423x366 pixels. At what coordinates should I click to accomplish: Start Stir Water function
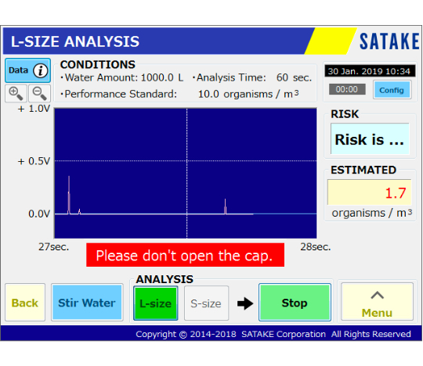coord(87,302)
